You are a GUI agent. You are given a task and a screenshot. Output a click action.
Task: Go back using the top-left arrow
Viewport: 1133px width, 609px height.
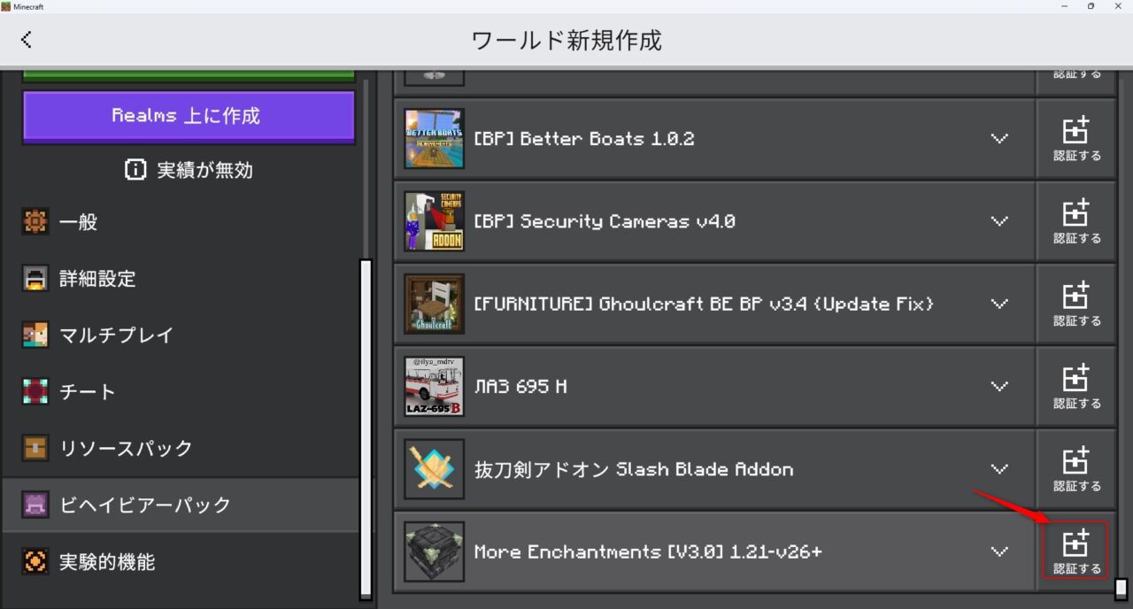(27, 39)
